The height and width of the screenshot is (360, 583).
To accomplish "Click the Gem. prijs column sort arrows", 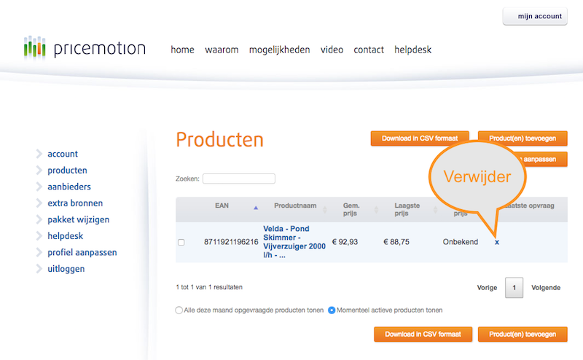I will click(x=376, y=210).
